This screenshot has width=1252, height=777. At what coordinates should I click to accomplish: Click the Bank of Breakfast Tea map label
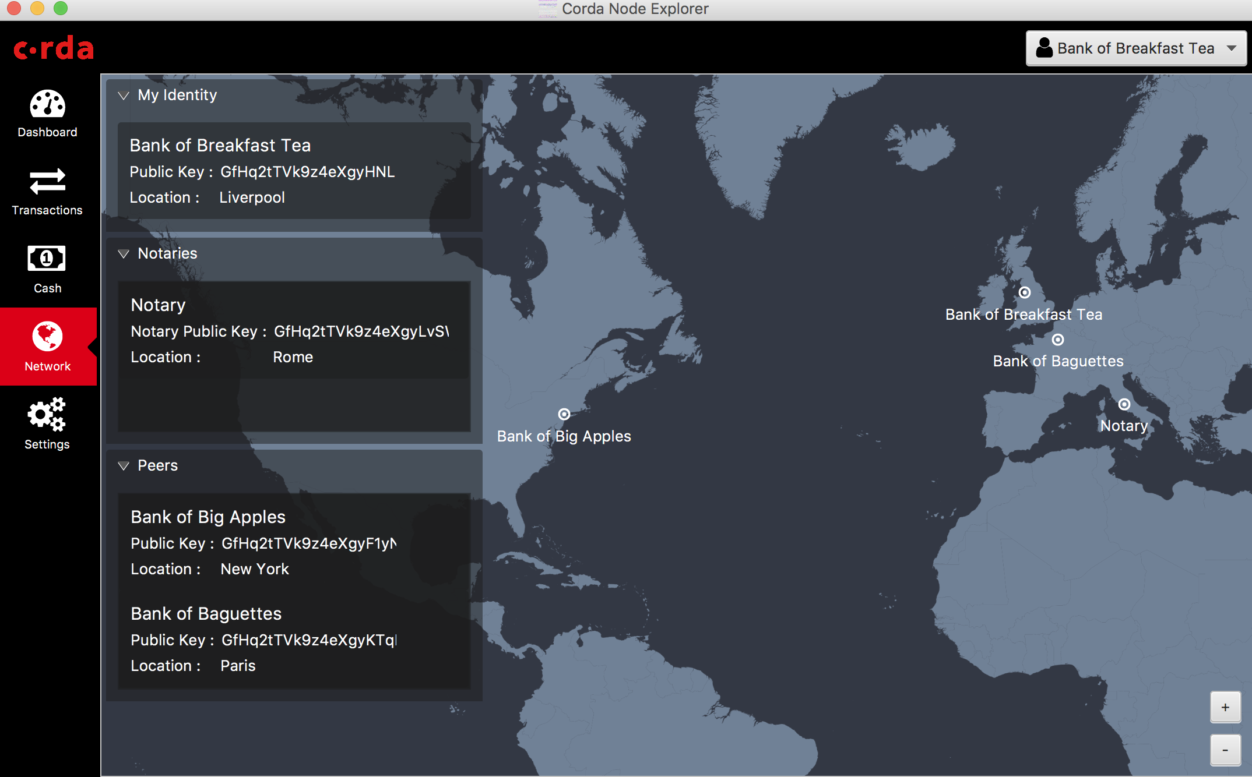tap(1024, 315)
